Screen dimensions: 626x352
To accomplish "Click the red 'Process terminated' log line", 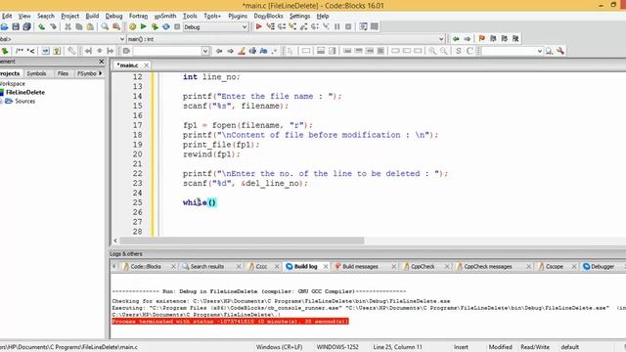I will (230, 322).
